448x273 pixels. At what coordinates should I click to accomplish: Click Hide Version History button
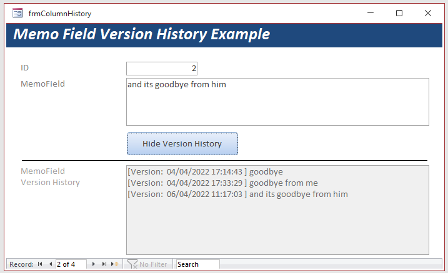[182, 143]
